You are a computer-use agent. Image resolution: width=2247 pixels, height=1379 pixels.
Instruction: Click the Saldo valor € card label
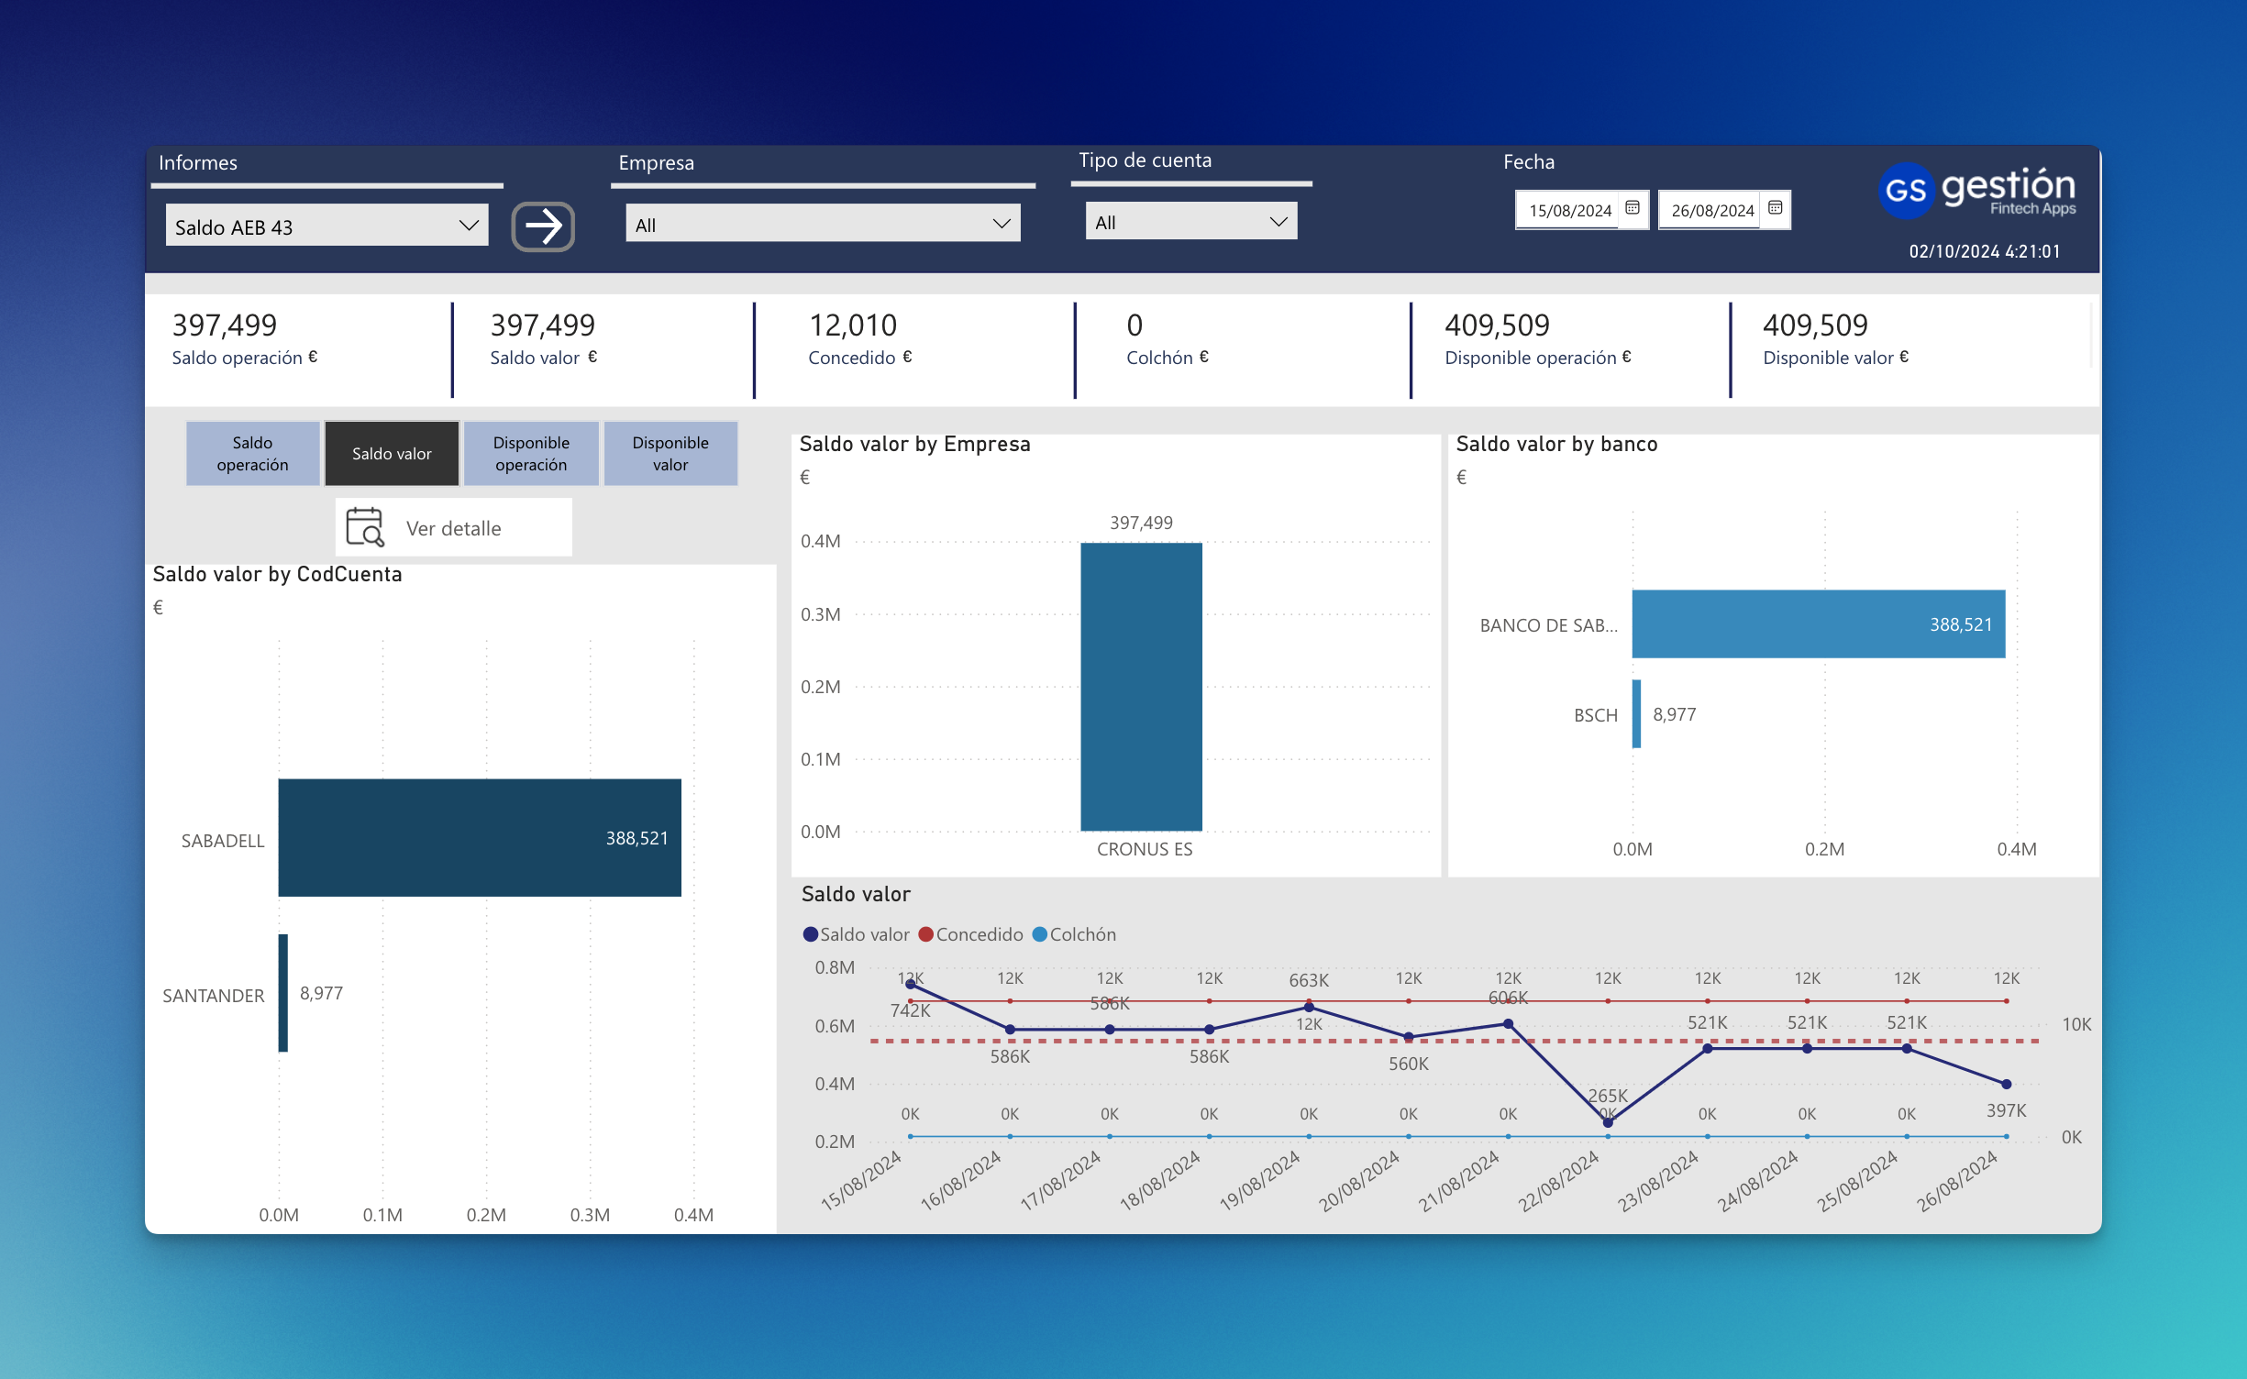coord(543,358)
